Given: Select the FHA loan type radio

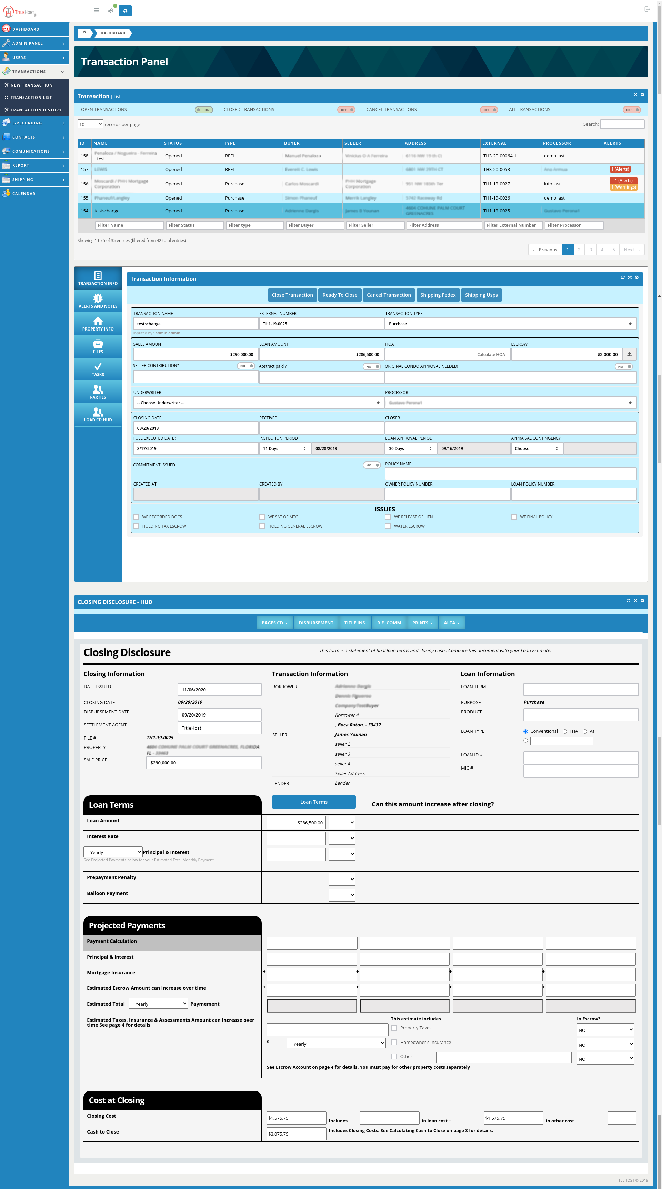Looking at the screenshot, I should 564,732.
